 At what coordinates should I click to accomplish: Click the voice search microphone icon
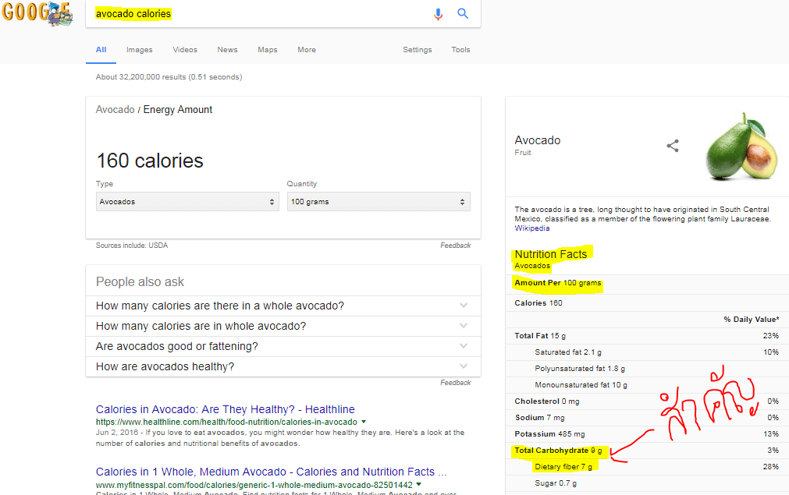click(x=438, y=14)
